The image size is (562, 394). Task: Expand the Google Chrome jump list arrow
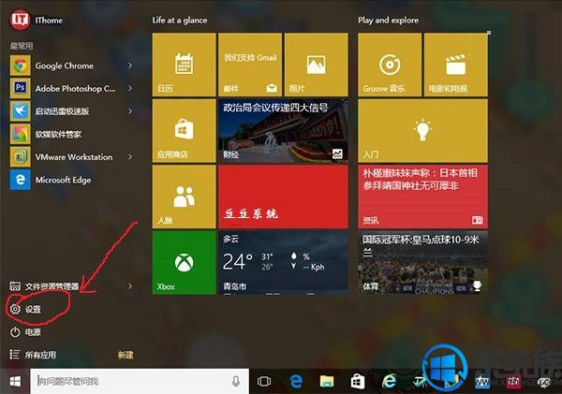[130, 66]
